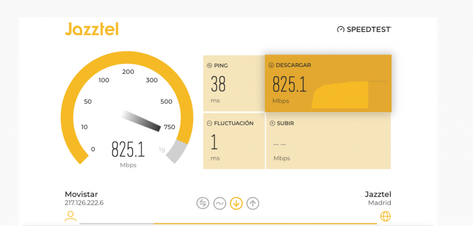Viewport: 473px width, 226px height.
Task: Open the DESCARGAR result tile
Action: tap(328, 83)
